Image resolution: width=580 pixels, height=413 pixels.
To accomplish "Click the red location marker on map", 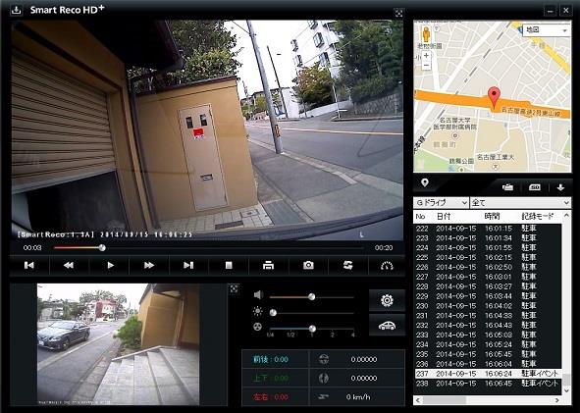I will 494,98.
